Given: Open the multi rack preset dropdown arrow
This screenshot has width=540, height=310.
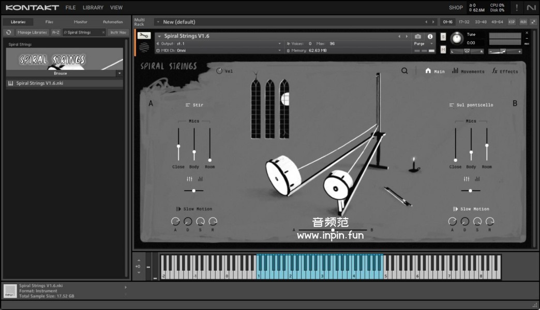Looking at the screenshot, I should click(x=158, y=22).
